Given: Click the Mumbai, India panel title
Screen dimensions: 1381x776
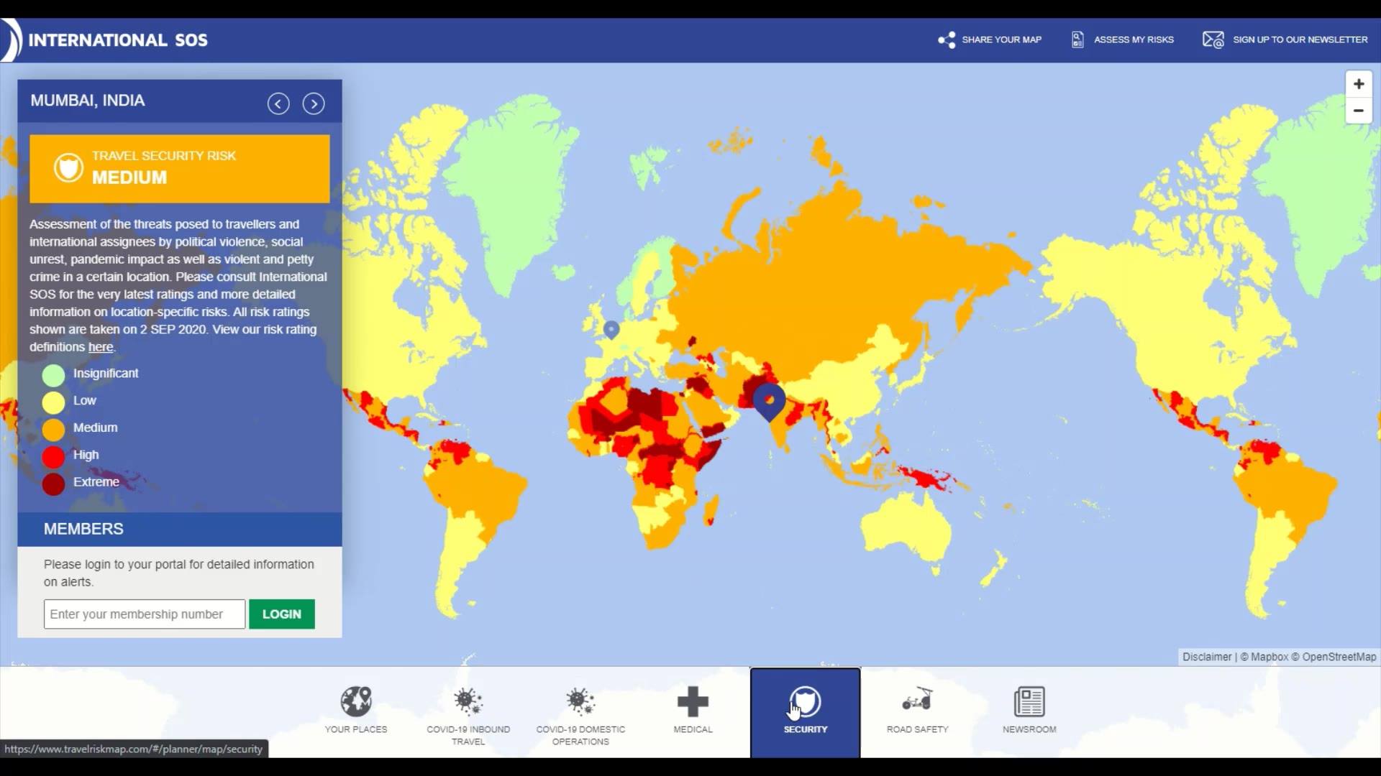Looking at the screenshot, I should 88,101.
